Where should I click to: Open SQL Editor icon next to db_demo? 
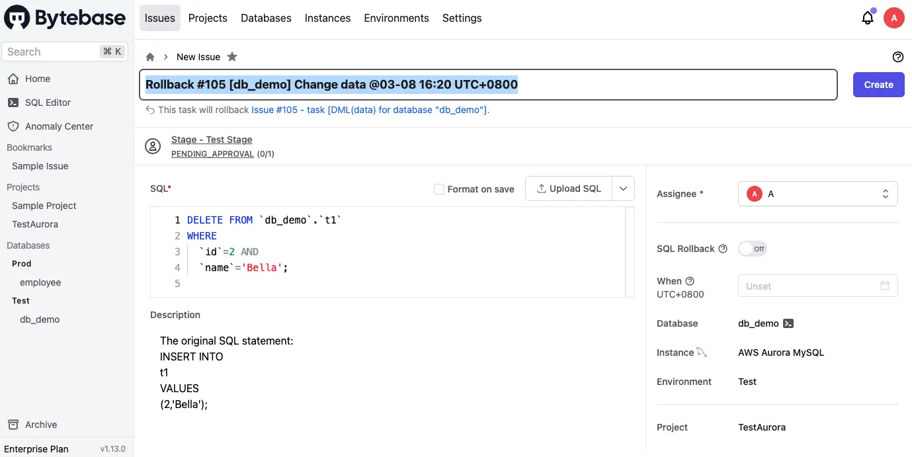pyautogui.click(x=788, y=323)
